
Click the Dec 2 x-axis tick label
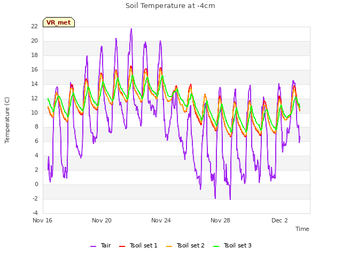[279, 220]
